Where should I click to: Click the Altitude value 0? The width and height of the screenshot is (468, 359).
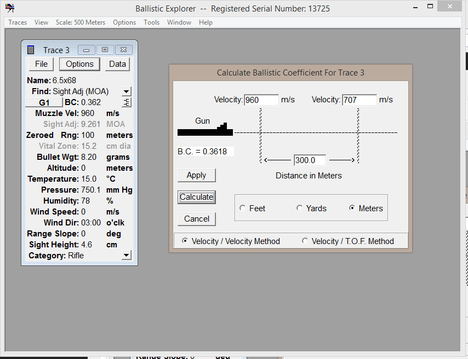point(83,168)
